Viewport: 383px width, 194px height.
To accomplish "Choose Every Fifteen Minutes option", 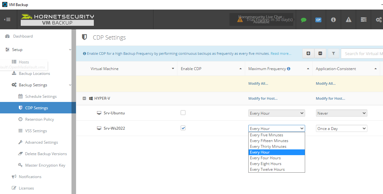I will (x=277, y=141).
